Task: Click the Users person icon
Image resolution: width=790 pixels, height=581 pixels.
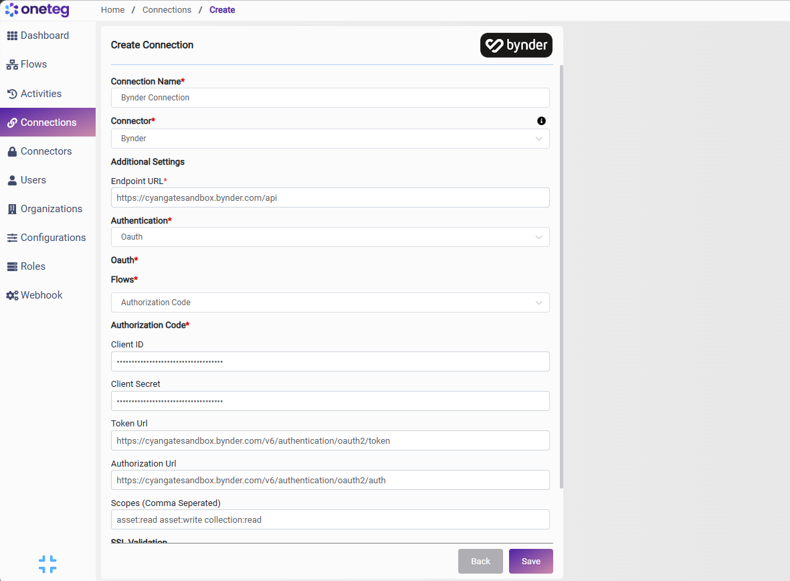Action: pyautogui.click(x=12, y=180)
